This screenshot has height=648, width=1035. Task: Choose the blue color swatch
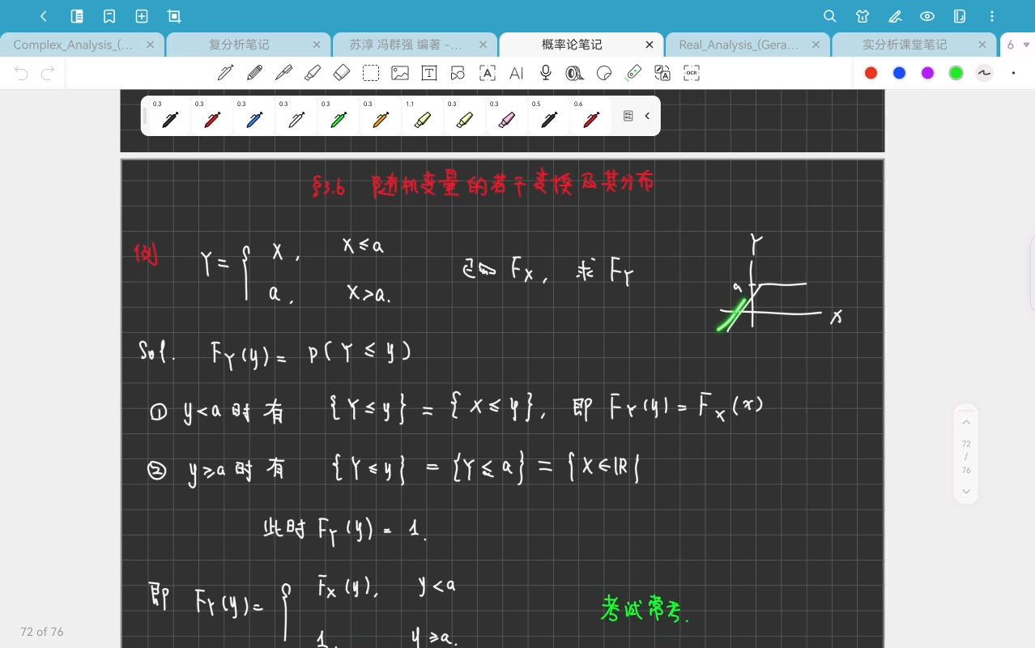tap(900, 73)
